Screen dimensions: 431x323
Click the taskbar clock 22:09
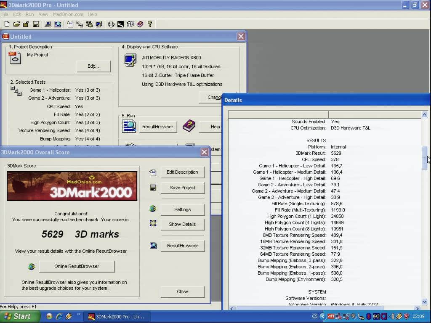tap(418, 316)
